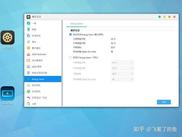Open the custom Wake-On-LAN dropdown
Screen dimensions: 182x137
(x=123, y=79)
